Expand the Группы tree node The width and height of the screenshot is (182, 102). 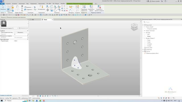(x=143, y=51)
